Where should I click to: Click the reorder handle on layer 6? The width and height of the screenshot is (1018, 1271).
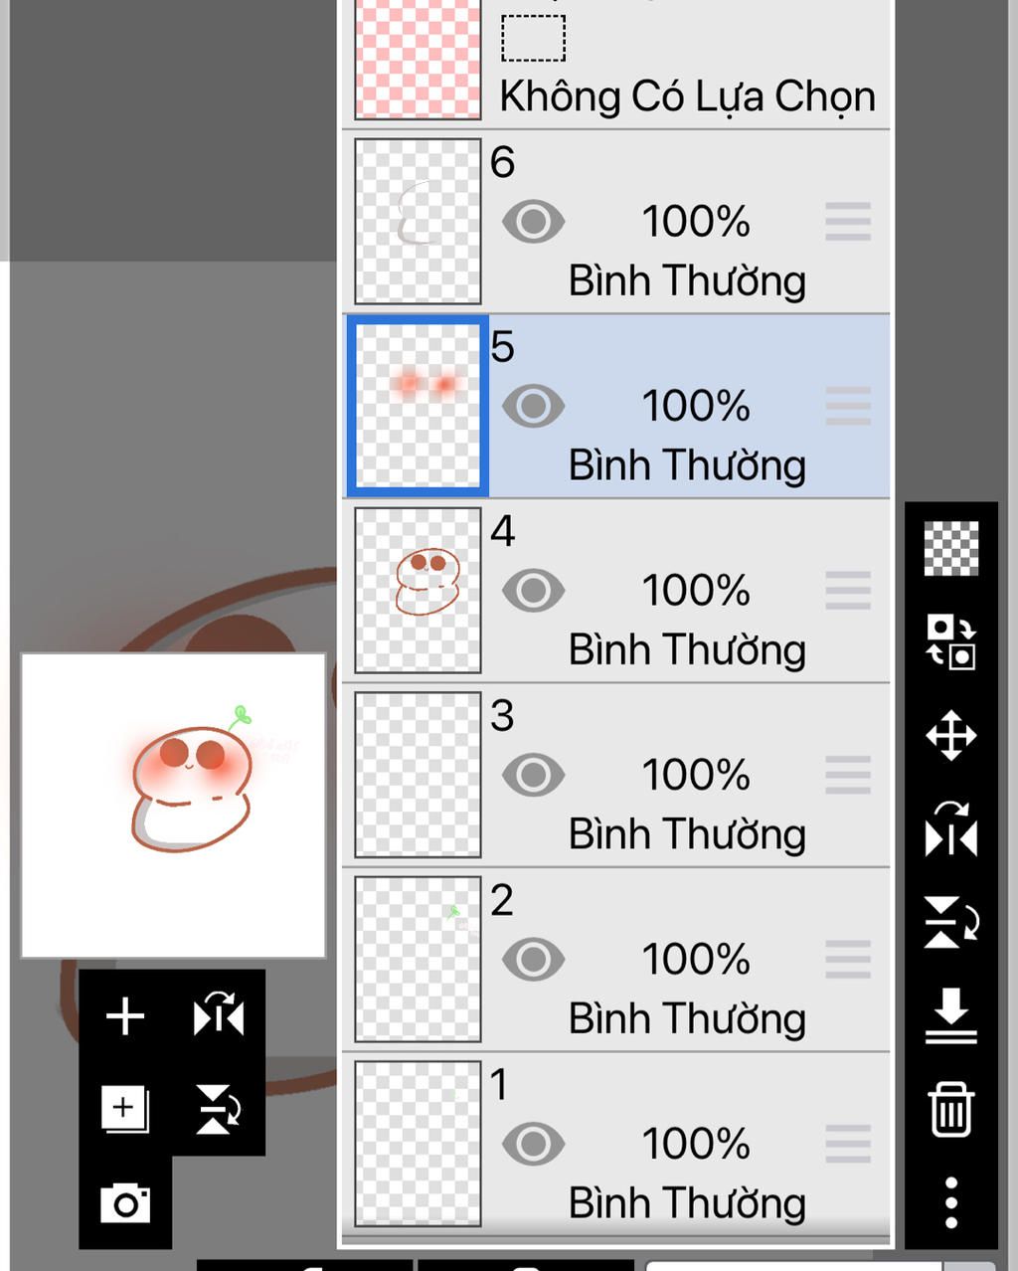tap(848, 222)
